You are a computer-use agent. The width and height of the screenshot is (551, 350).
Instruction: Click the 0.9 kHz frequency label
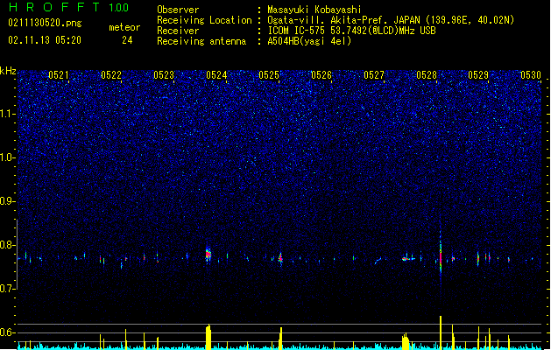pos(7,201)
